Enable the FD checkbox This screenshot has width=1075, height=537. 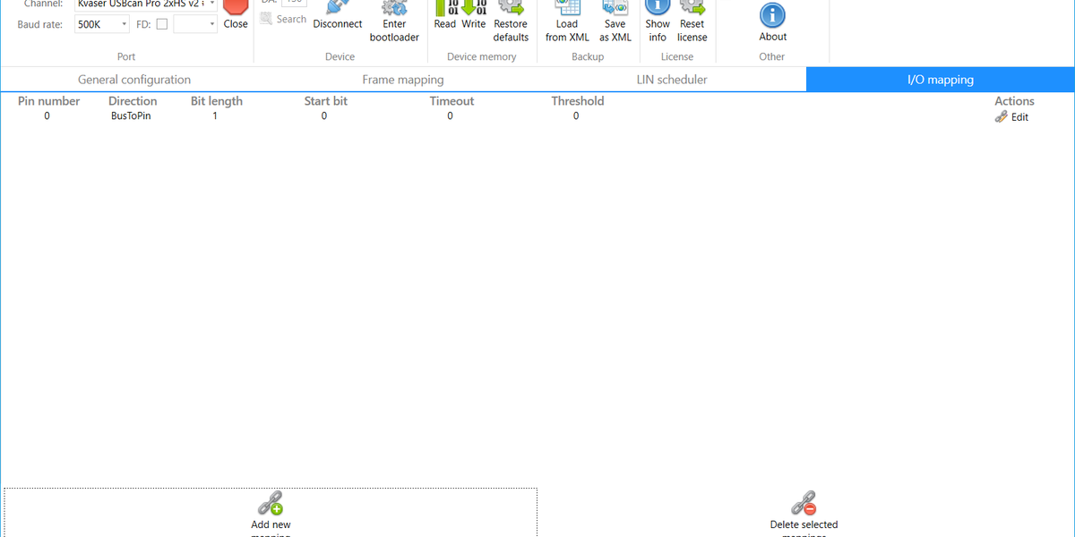161,24
